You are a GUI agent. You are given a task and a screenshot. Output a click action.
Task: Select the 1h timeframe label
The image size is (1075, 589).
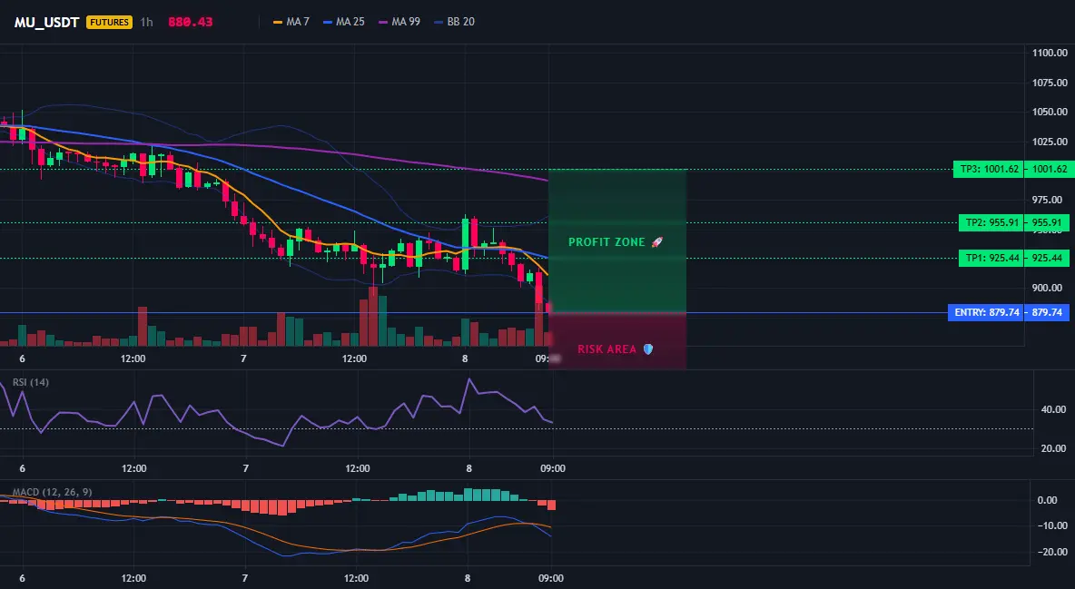[146, 22]
